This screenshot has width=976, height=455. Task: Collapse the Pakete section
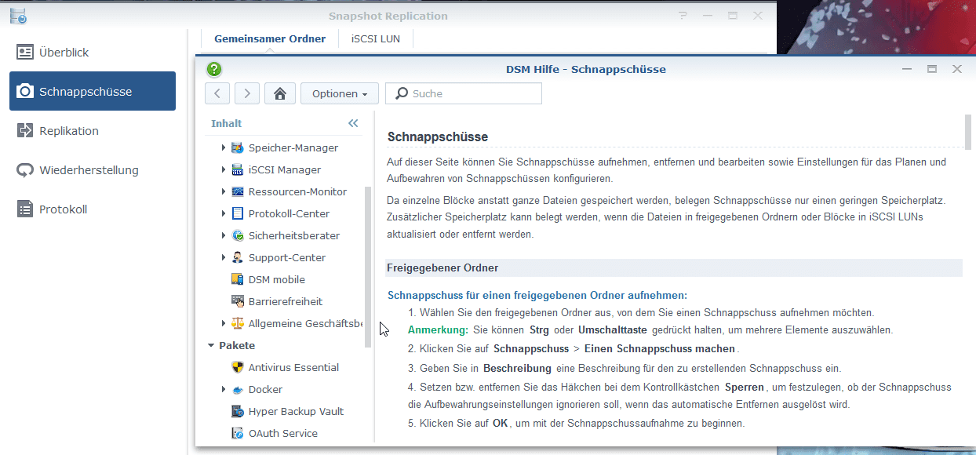[211, 345]
